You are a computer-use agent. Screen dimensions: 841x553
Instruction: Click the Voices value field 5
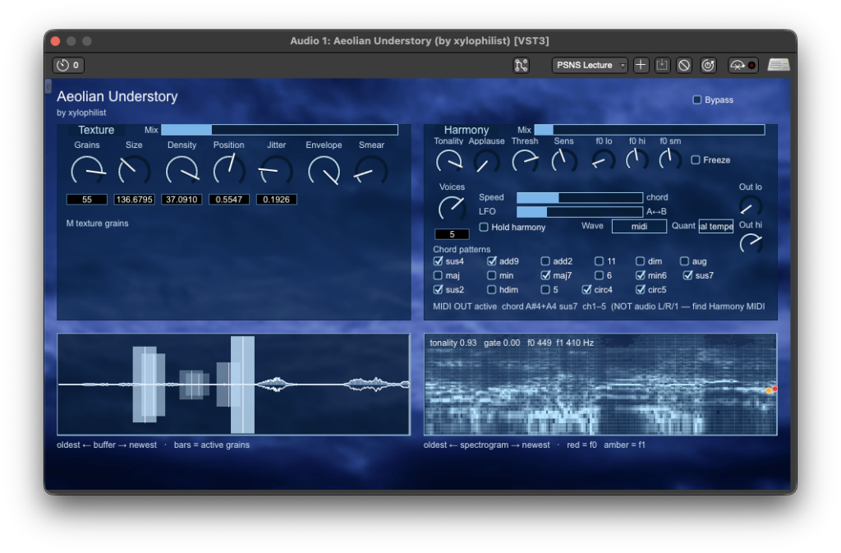(x=452, y=234)
